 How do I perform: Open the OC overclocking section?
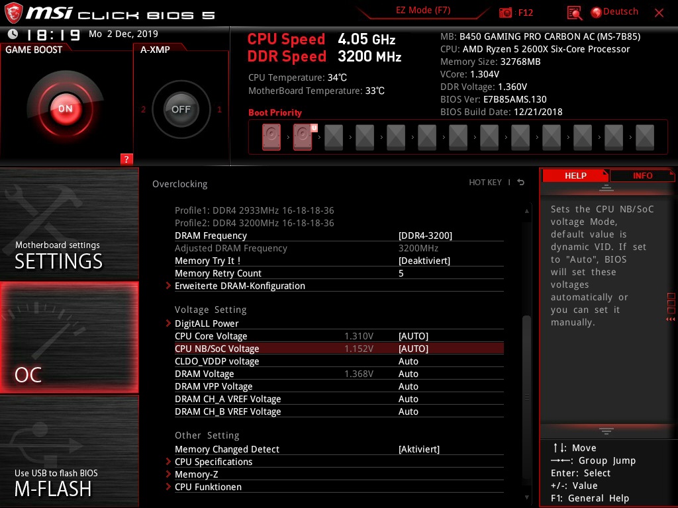tap(69, 337)
